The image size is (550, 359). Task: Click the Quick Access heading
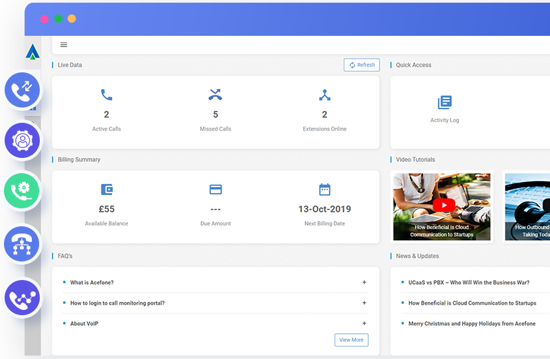click(413, 65)
